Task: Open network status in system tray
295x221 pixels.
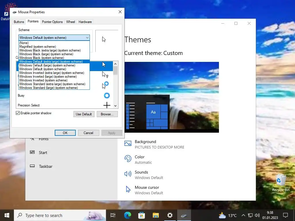Action: [x=250, y=215]
